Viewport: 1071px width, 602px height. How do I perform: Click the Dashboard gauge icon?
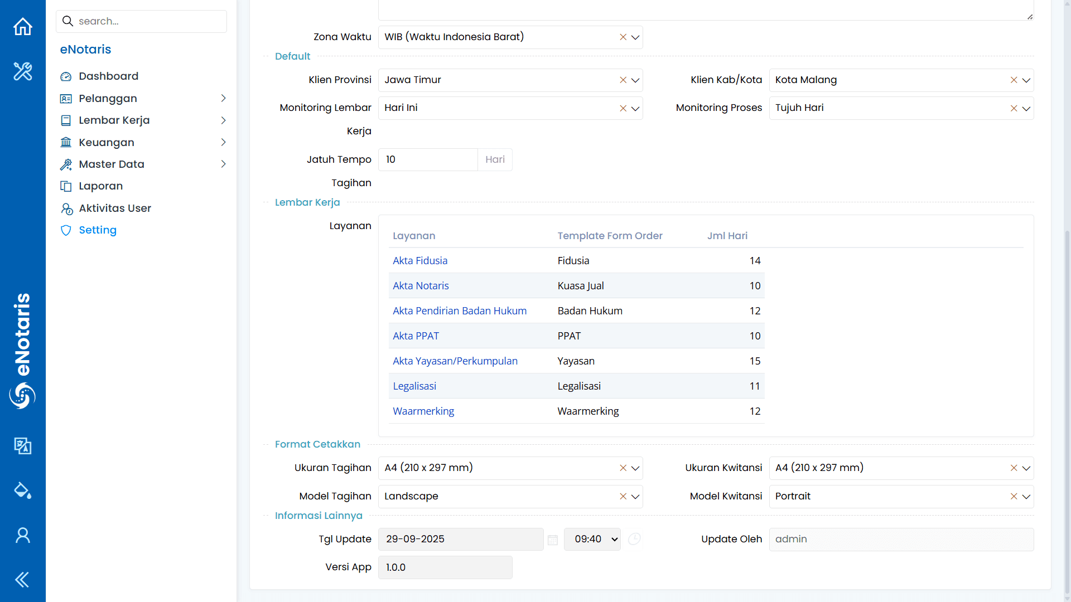pyautogui.click(x=66, y=76)
